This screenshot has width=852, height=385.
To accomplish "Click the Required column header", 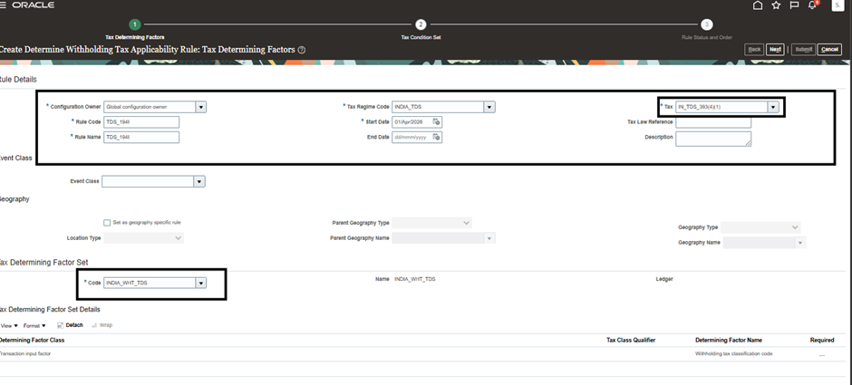I will pos(822,341).
